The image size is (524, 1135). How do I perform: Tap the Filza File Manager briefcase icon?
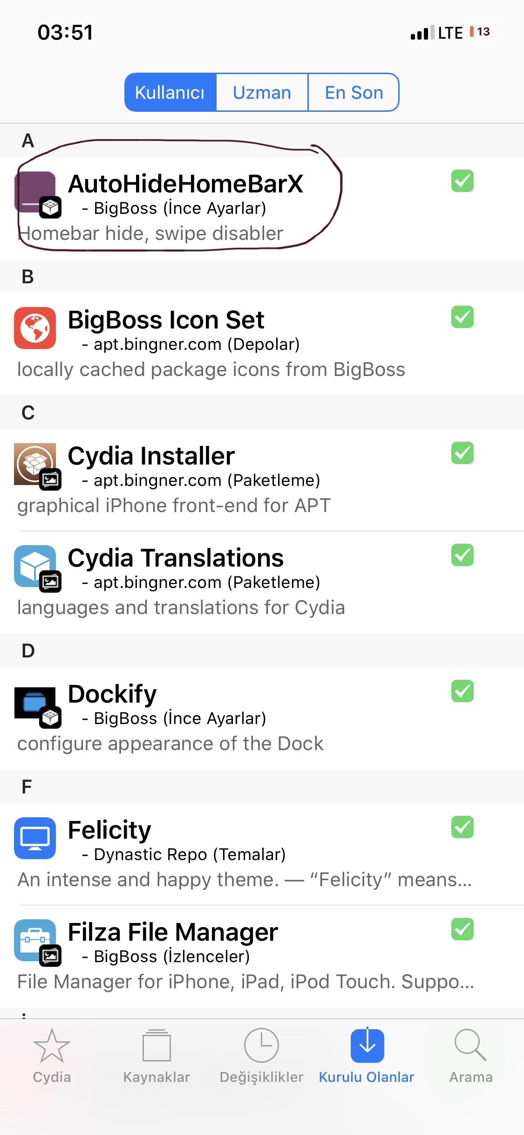click(35, 940)
